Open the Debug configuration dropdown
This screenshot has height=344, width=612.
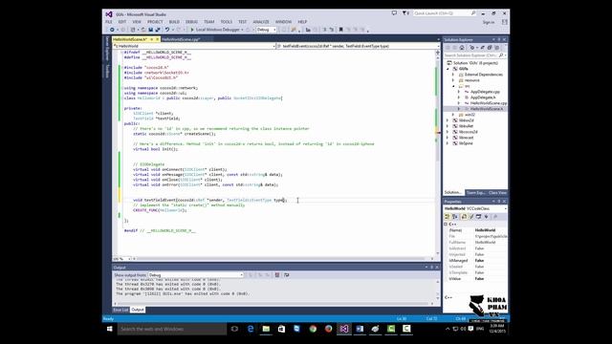(x=266, y=30)
